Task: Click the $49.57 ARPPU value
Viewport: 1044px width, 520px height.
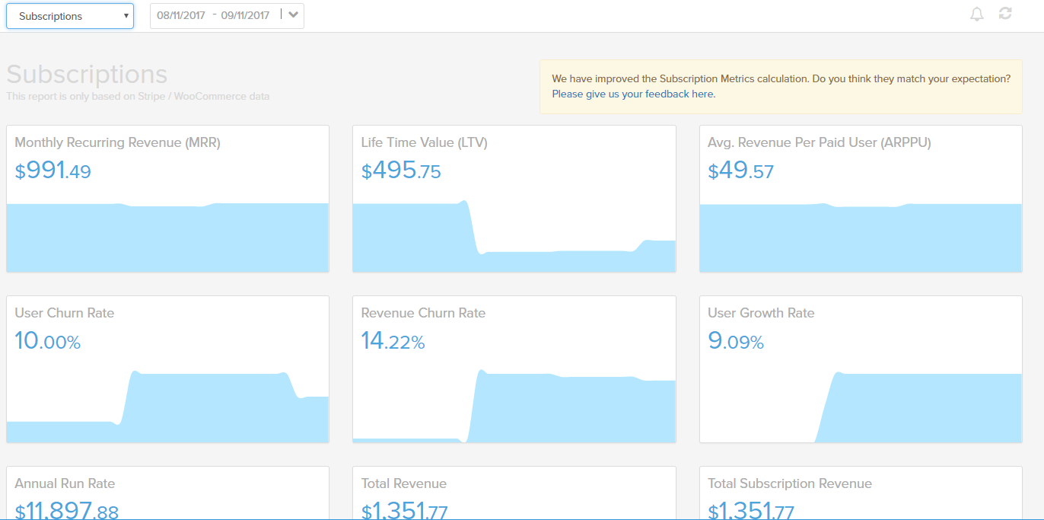Action: point(740,171)
